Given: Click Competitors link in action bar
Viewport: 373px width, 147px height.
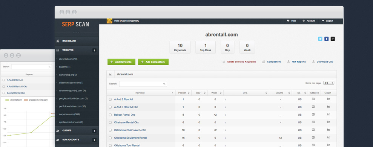Looking at the screenshot, I should tap(274, 61).
